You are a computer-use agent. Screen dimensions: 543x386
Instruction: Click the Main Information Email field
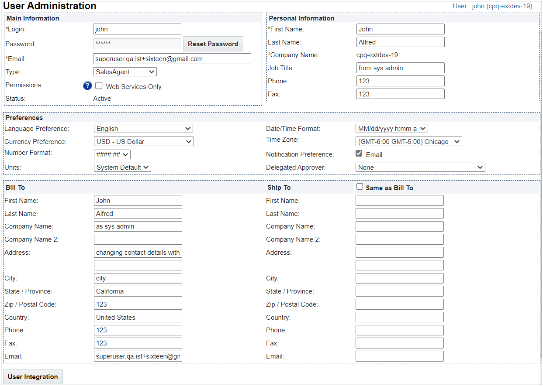[x=172, y=59]
